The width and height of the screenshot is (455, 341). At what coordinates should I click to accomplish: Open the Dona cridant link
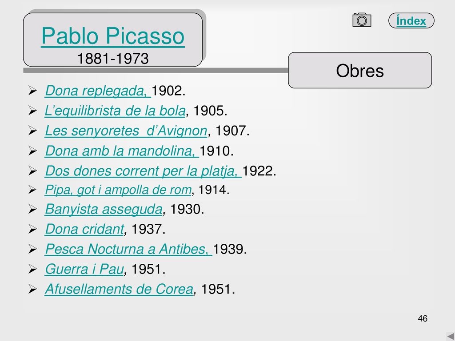[x=84, y=229]
